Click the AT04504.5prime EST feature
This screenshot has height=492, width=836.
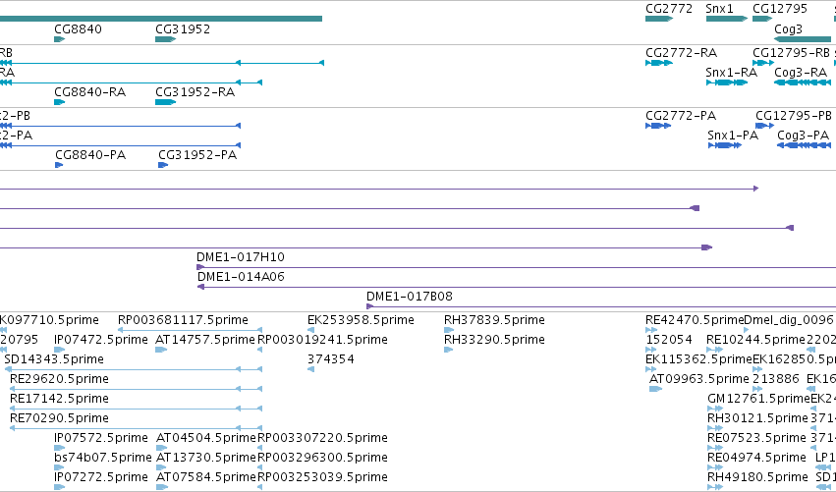click(x=161, y=448)
